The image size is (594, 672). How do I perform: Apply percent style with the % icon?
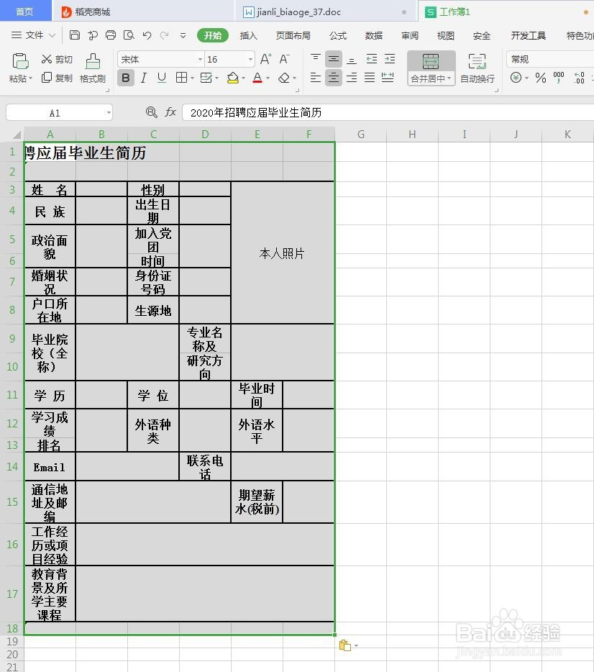coord(541,78)
